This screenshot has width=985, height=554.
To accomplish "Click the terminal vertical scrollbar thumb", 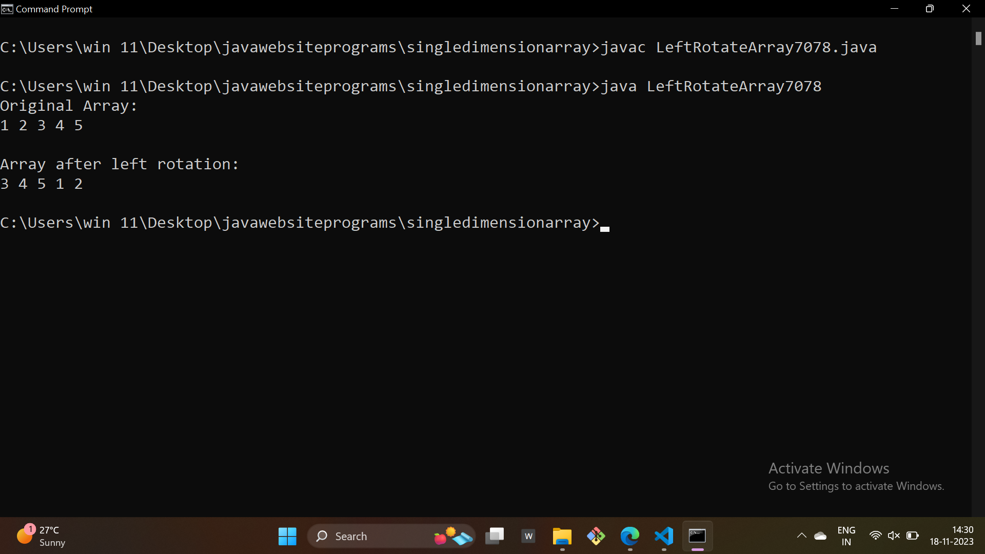I will click(x=978, y=38).
